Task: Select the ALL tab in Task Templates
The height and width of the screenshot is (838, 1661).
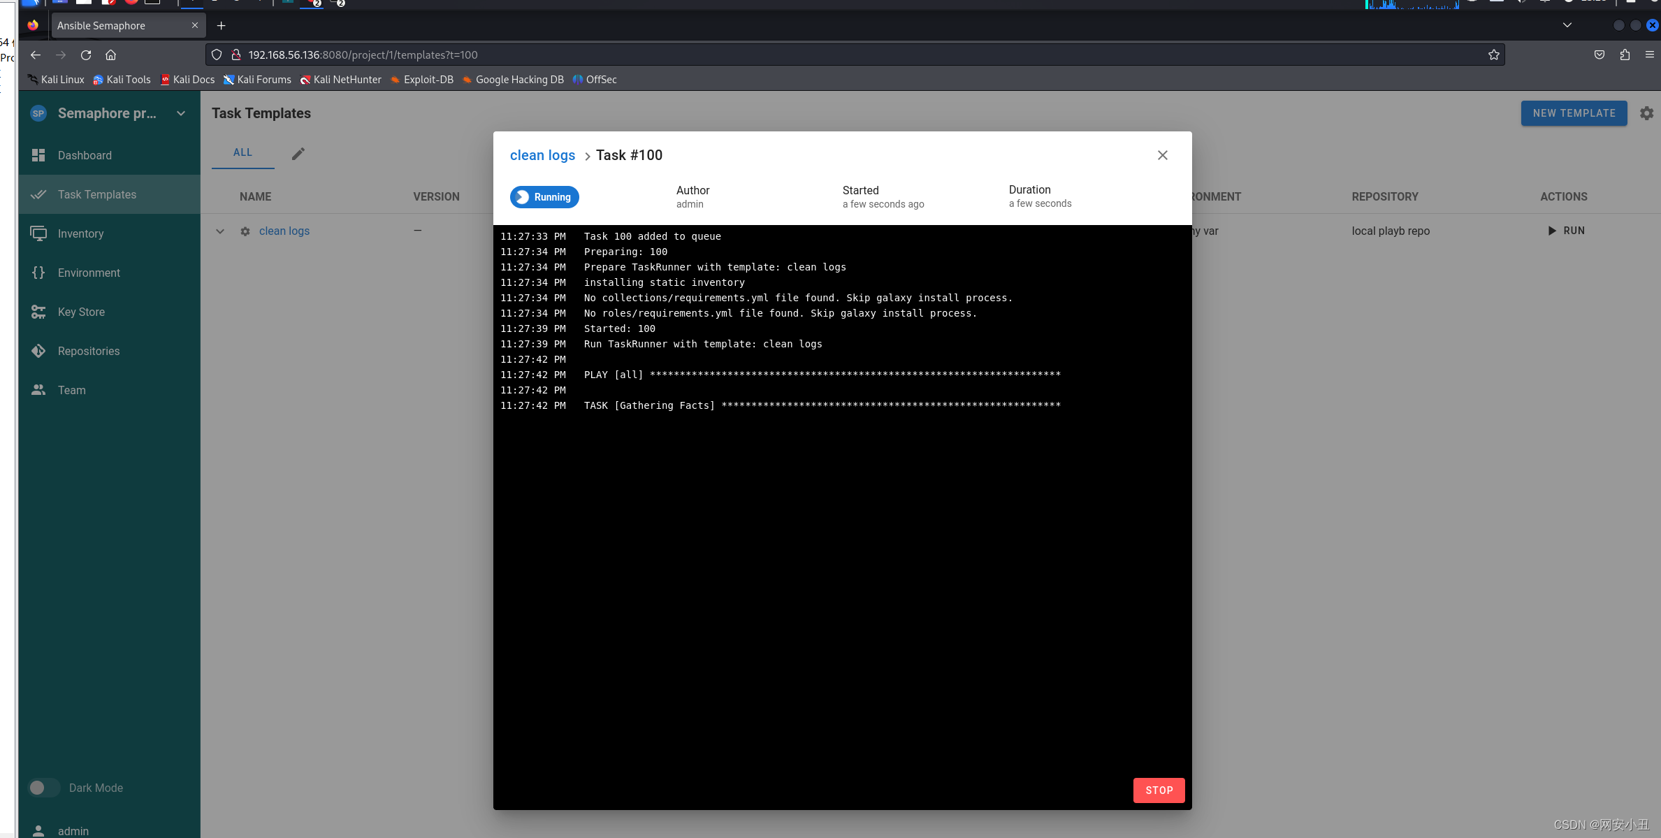Action: pyautogui.click(x=242, y=151)
